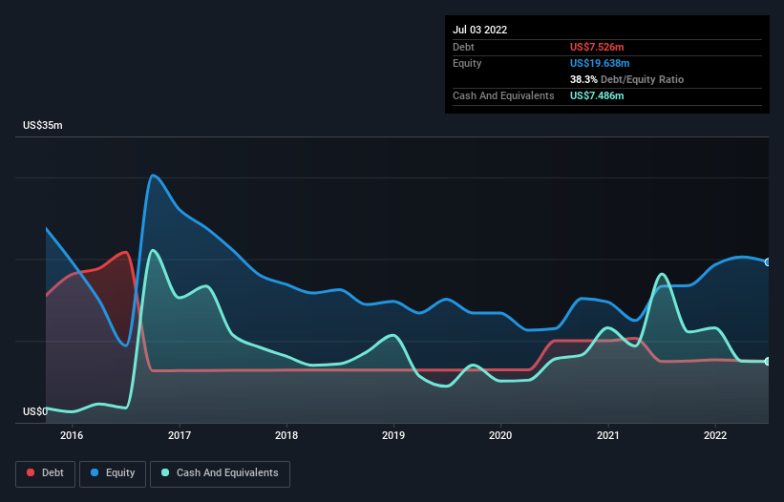Screen dimensions: 784x502
Task: Click the US$7.486m cash value
Action: pos(597,95)
